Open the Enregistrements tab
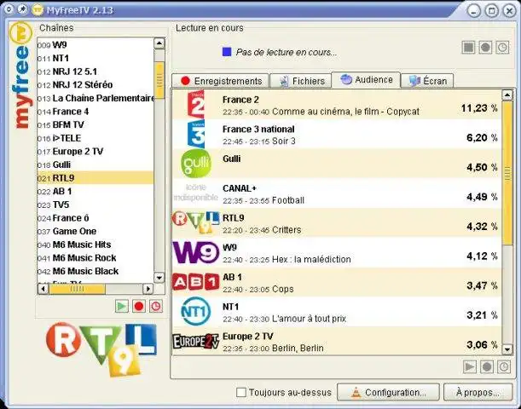This screenshot has height=409, width=521. coord(221,81)
